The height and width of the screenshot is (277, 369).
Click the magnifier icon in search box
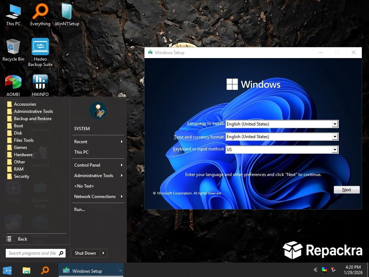pyautogui.click(x=61, y=253)
